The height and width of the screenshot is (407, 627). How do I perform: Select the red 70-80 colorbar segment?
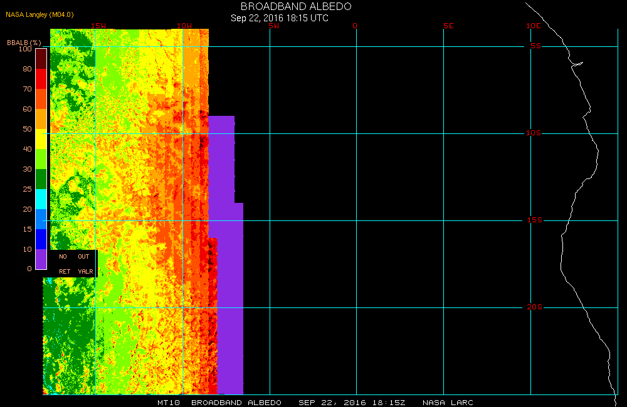41,78
